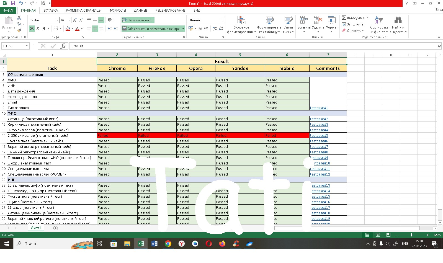
Task: Undo the last action
Action: pos(21,3)
